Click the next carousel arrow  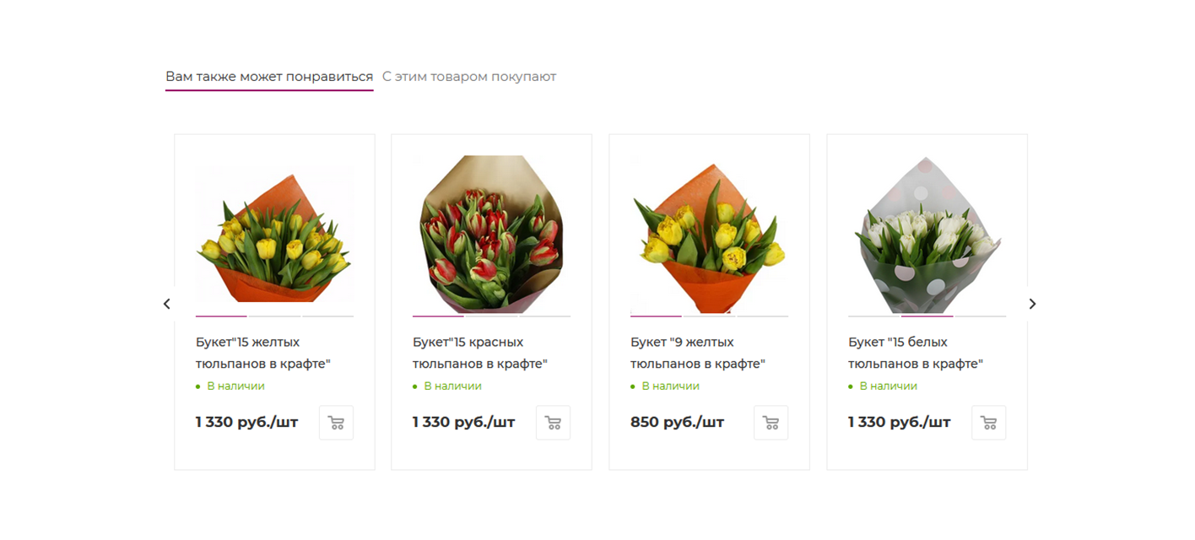pyautogui.click(x=1032, y=304)
